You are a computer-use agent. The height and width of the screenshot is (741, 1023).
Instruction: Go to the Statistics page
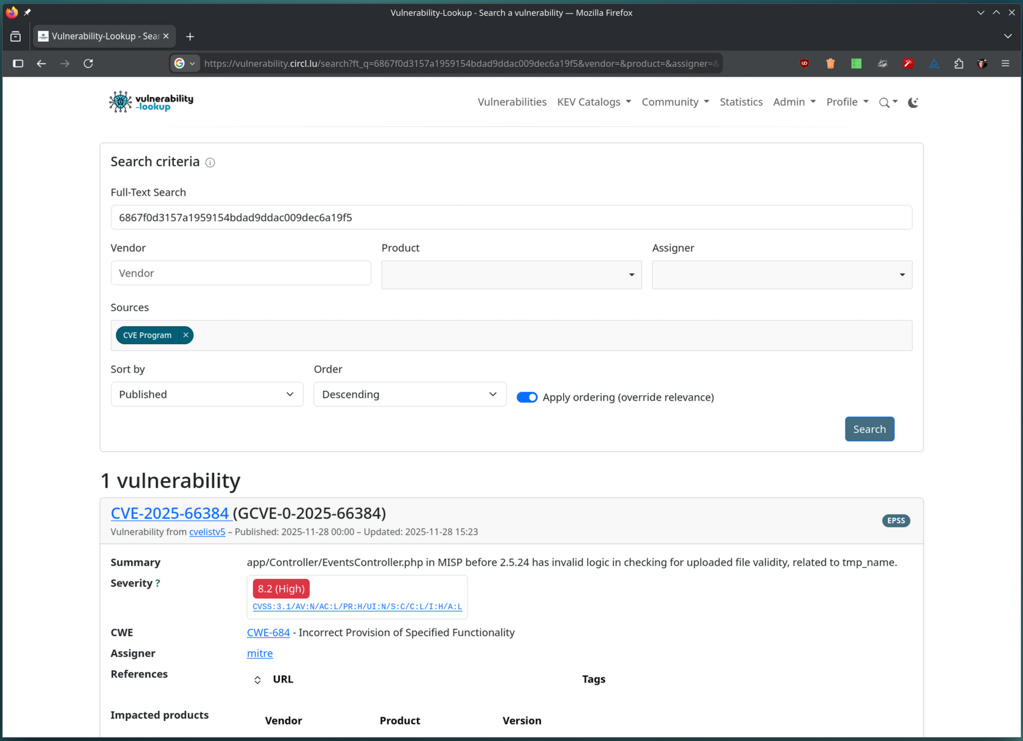(x=741, y=102)
